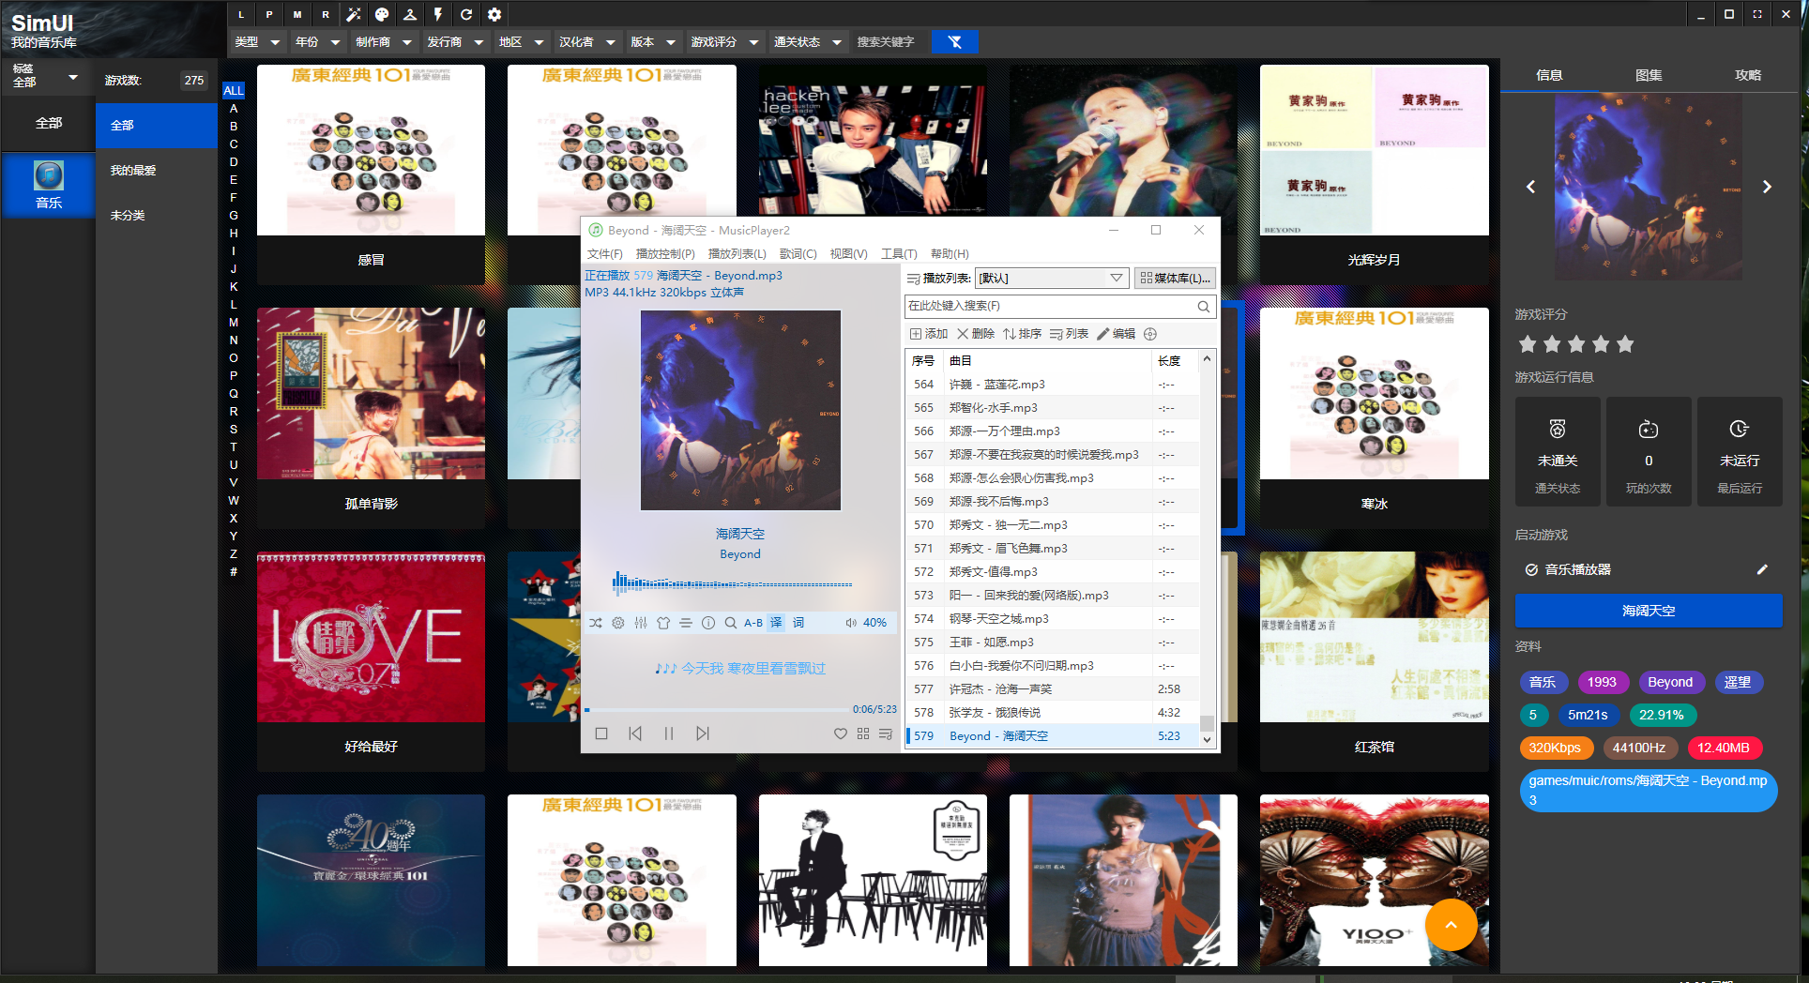Toggle shuffle play mode icon
This screenshot has height=983, width=1809.
(x=596, y=623)
